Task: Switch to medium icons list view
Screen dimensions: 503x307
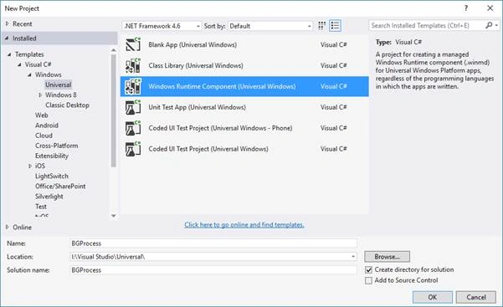Action: click(x=336, y=26)
